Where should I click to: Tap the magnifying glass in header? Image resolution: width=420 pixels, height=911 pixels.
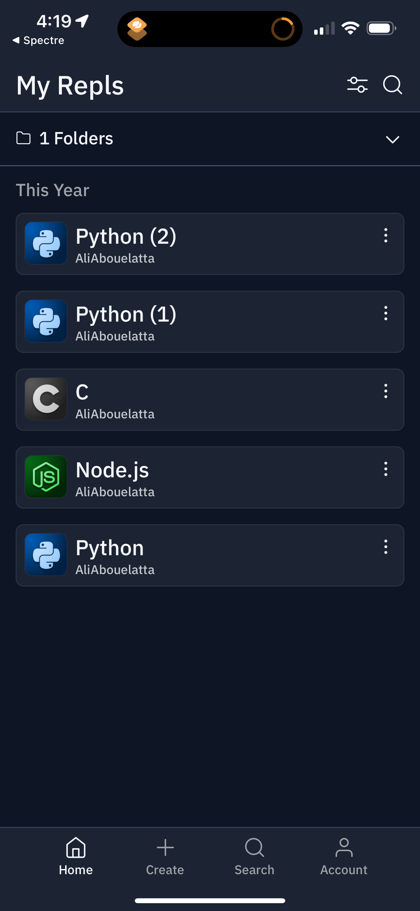(x=392, y=85)
